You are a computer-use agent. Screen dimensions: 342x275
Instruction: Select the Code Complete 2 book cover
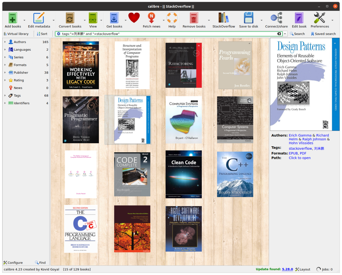point(132,174)
